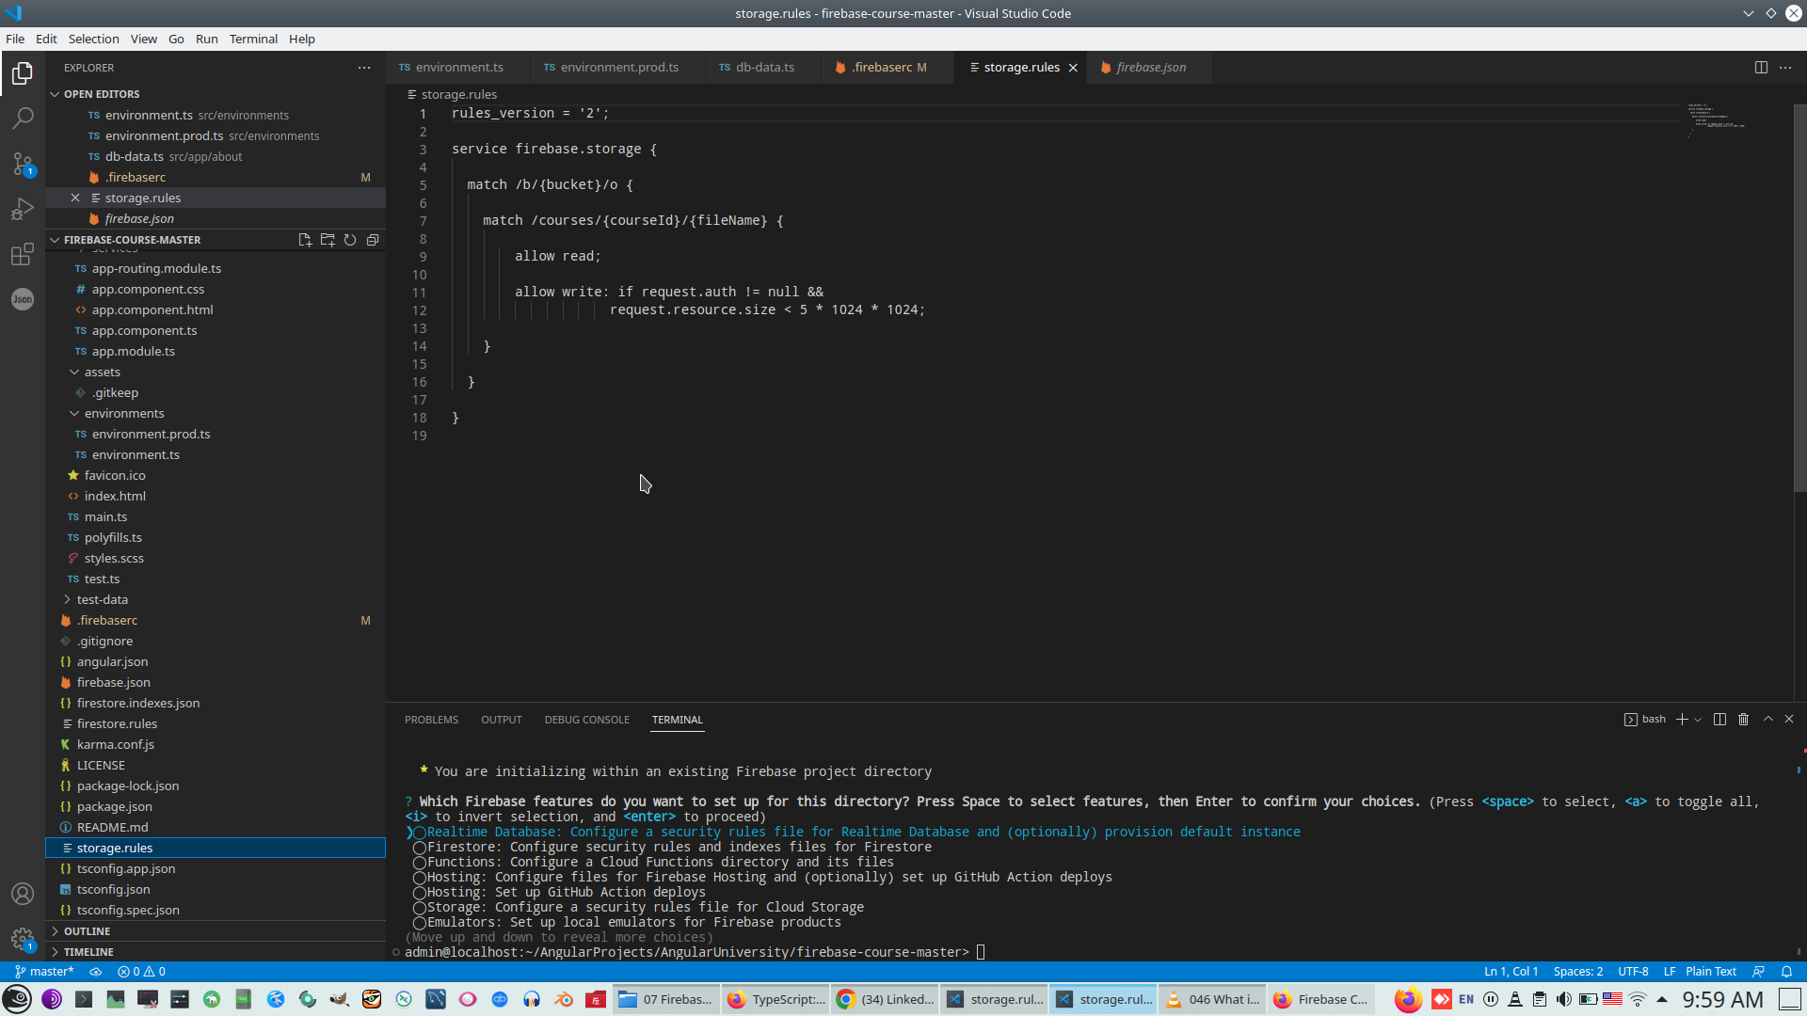The height and width of the screenshot is (1016, 1807).
Task: Split the editor to the right
Action: pos(1761,67)
